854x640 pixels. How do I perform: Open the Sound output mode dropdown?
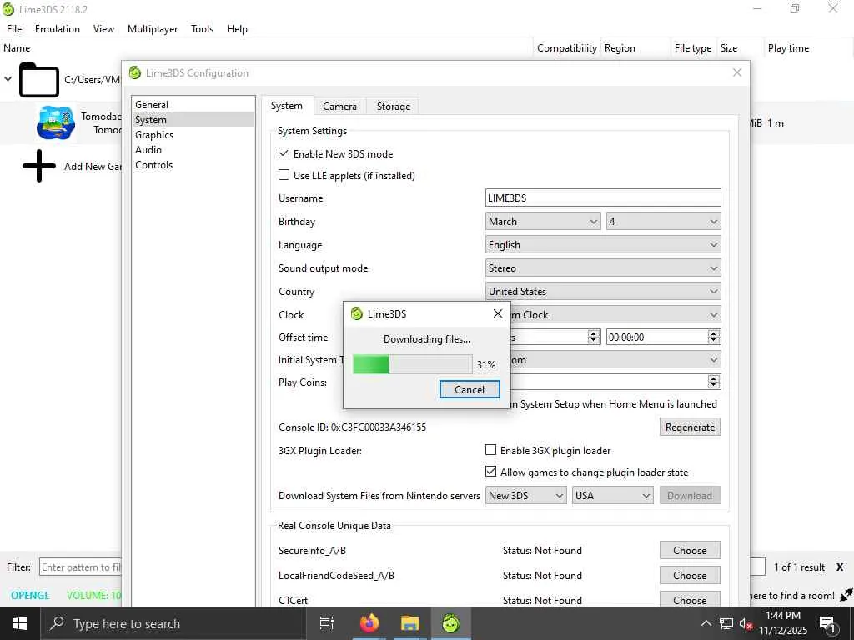603,267
